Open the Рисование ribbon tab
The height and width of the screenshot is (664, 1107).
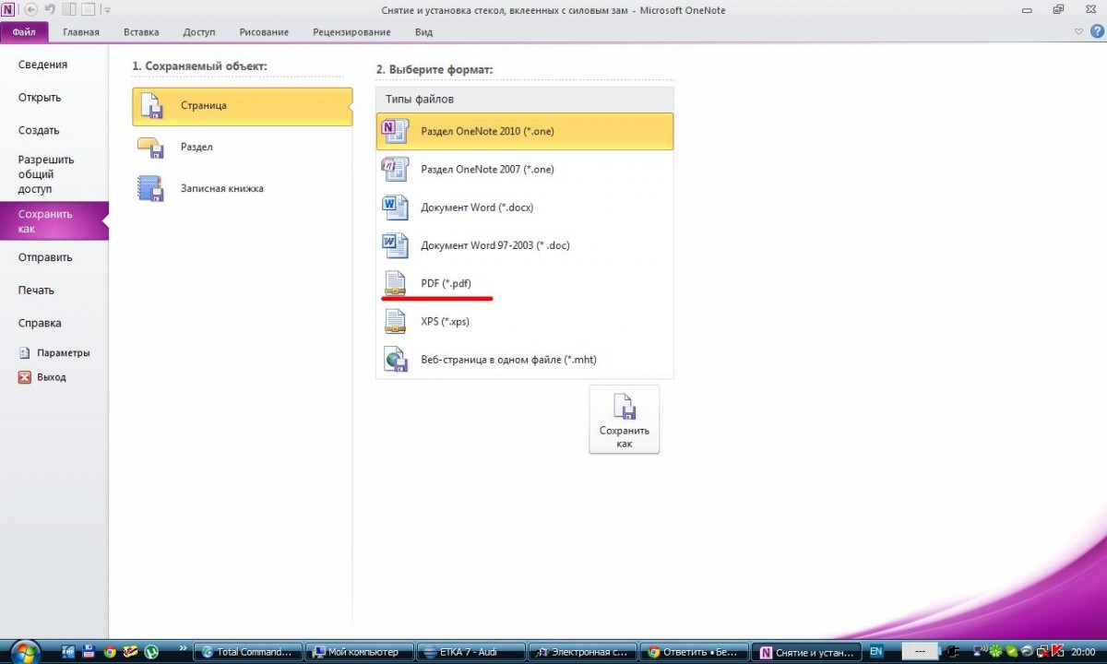point(264,32)
